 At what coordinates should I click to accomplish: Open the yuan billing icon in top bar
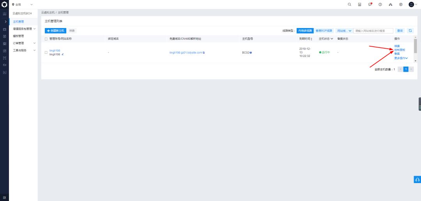coord(401,4)
